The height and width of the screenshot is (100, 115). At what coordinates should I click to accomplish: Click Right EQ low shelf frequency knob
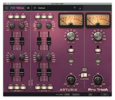point(39,57)
